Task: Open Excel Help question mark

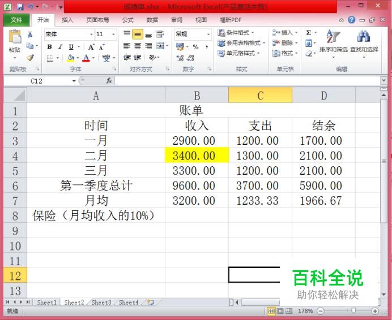Action: 352,20
